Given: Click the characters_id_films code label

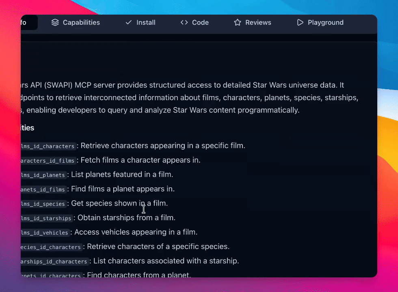Looking at the screenshot, I should click(x=48, y=161).
